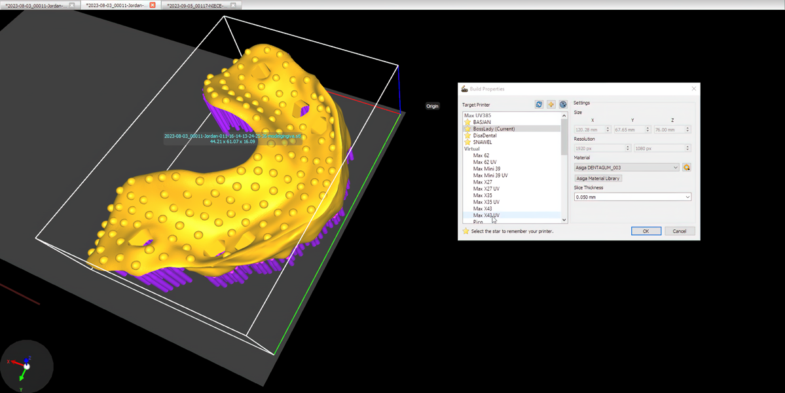Viewport: 785px width, 393px height.
Task: Click the material settings icon beside the Material dropdown
Action: (686, 168)
